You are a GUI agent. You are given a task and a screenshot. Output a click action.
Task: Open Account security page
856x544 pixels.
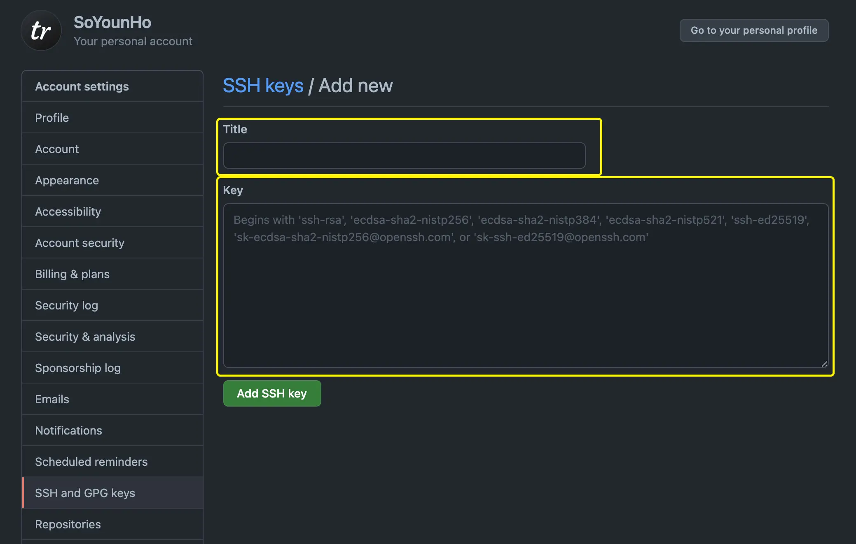[80, 243]
